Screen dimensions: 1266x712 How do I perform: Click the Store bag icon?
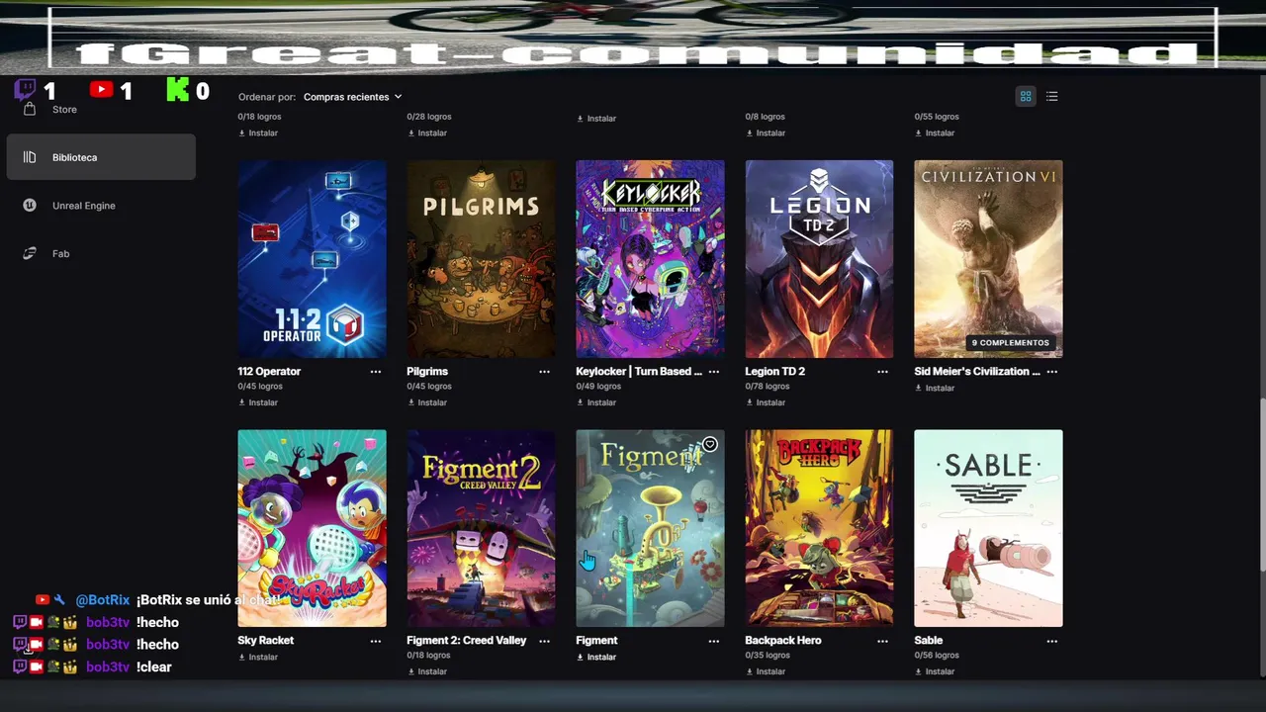[30, 109]
